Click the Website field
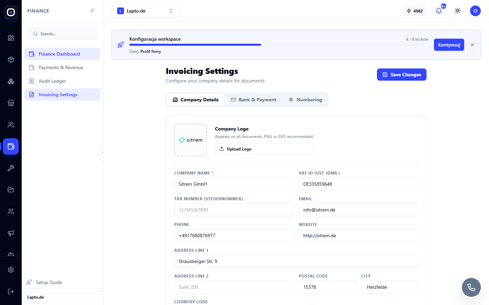 pyautogui.click(x=358, y=236)
